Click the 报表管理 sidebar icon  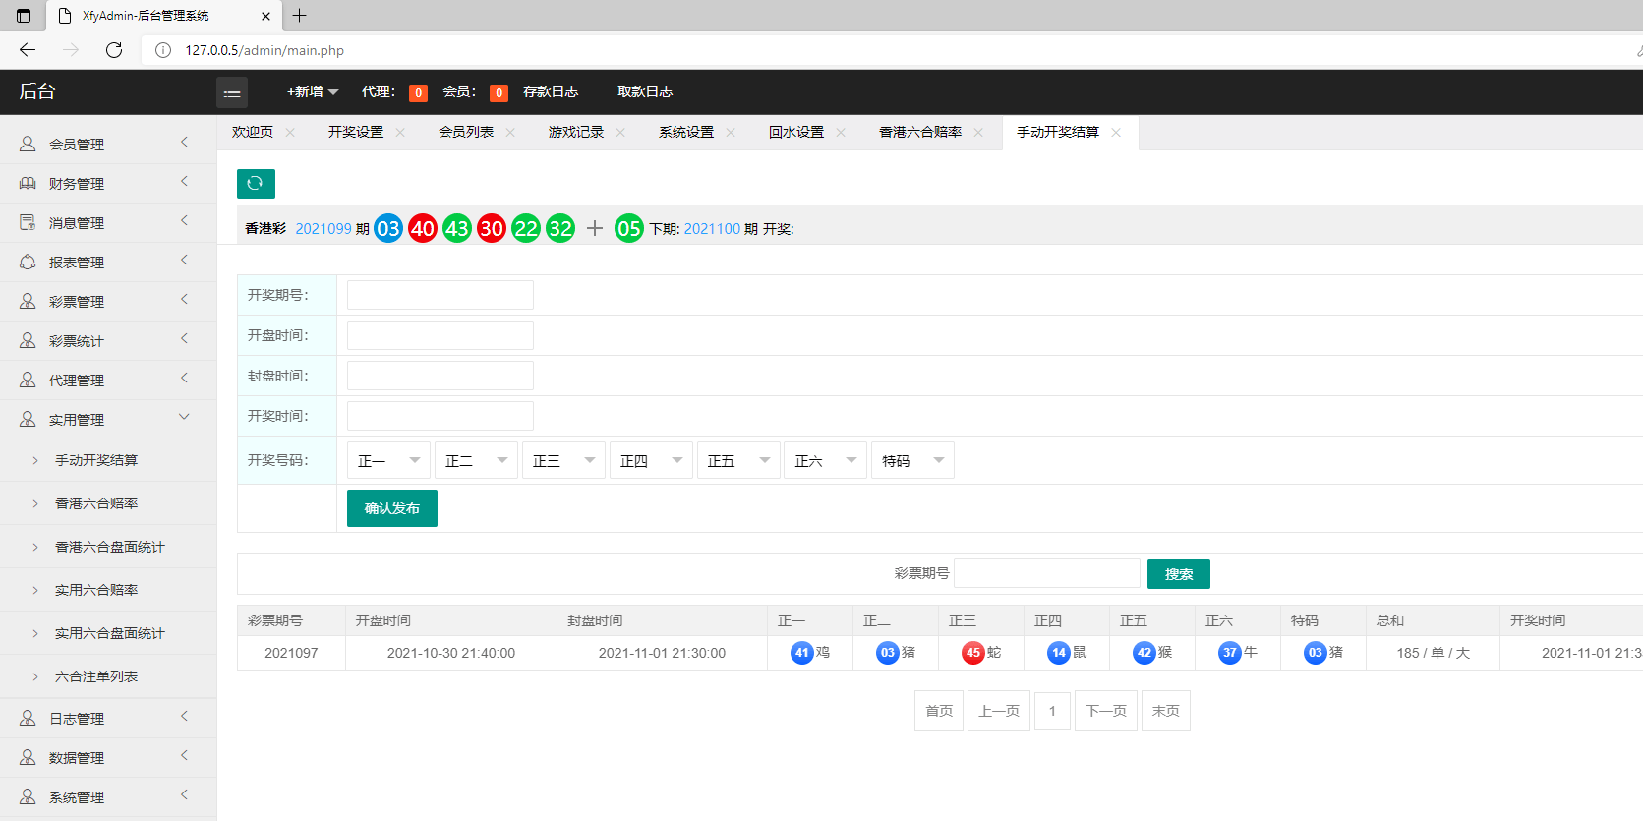click(28, 262)
